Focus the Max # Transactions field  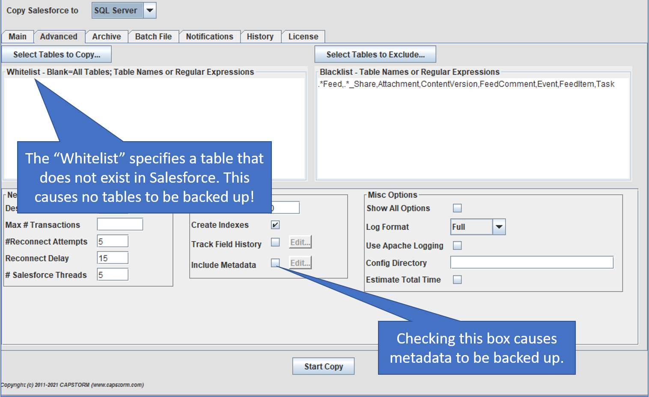tap(120, 225)
